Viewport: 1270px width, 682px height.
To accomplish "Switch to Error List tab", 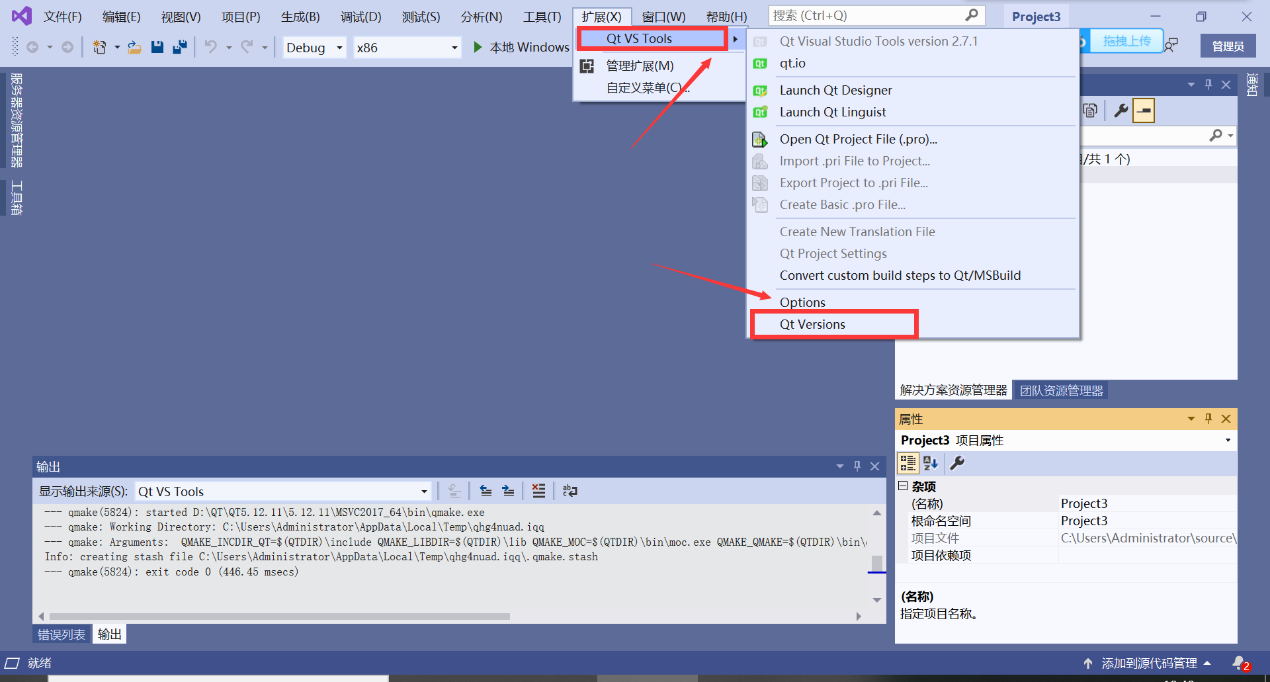I will (x=62, y=634).
